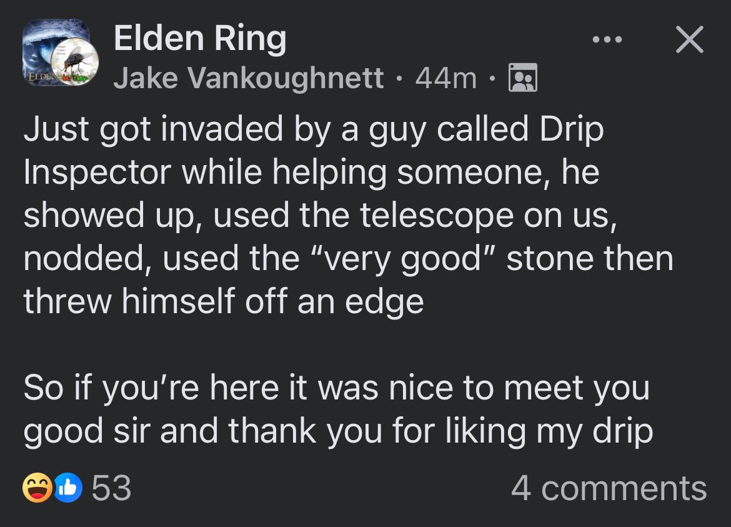Dismiss the post with the X icon

[690, 40]
